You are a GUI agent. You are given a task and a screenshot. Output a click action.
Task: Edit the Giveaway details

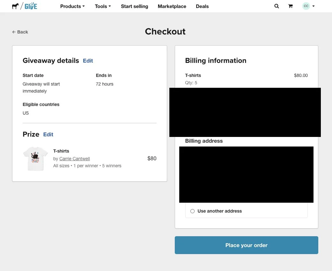[88, 61]
